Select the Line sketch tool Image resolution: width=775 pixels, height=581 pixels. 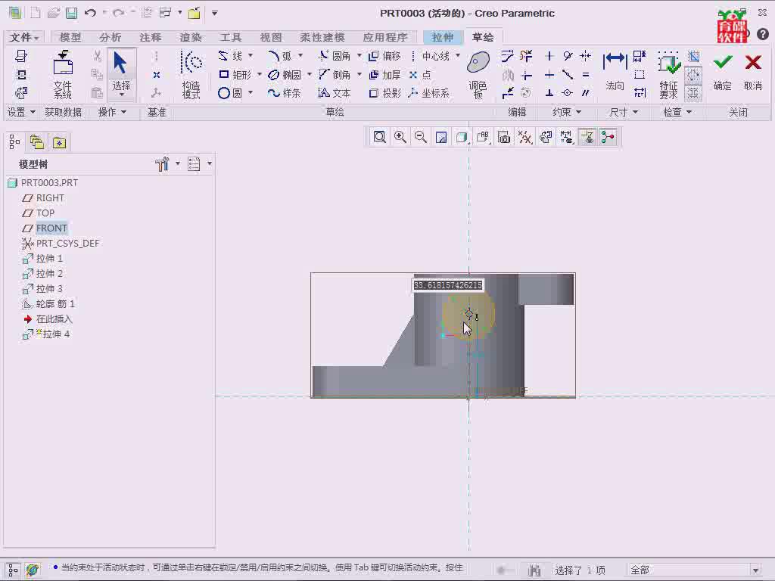(x=231, y=56)
